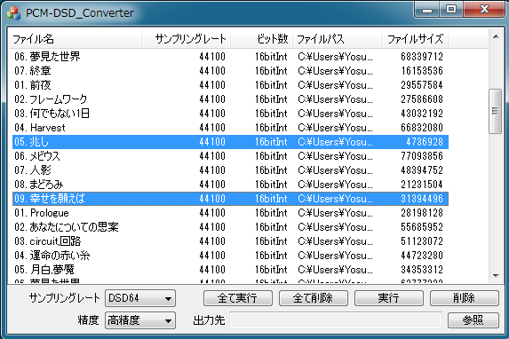Screen dimensions: 509x339
Task: Sort by ファイル名 column header
Action: [x=76, y=39]
